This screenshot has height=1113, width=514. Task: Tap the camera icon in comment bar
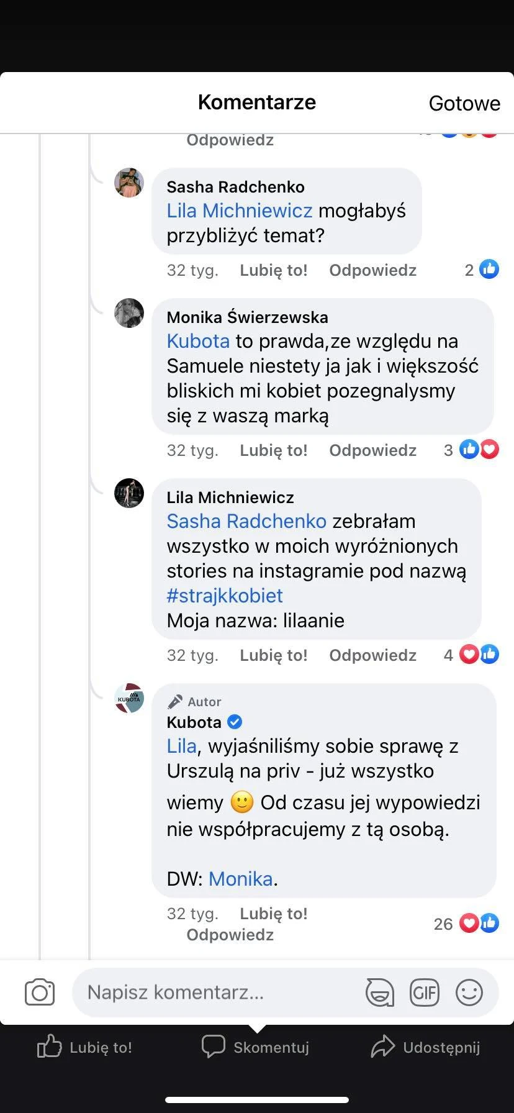(40, 992)
